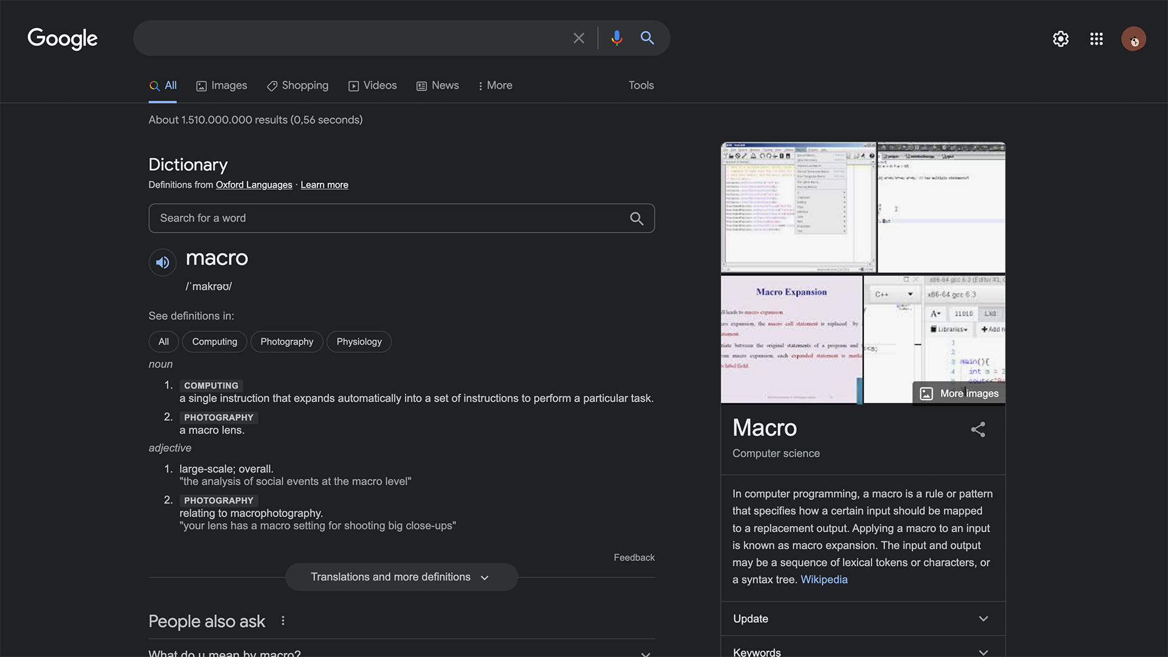Open the top-left macro screenshot thumbnail
The width and height of the screenshot is (1168, 657).
(x=798, y=207)
